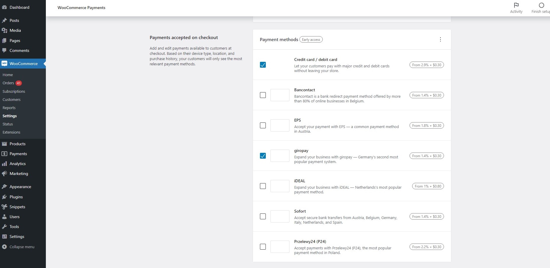The height and width of the screenshot is (268, 550).
Task: Click the Plugins plug icon
Action: [x=4, y=197]
